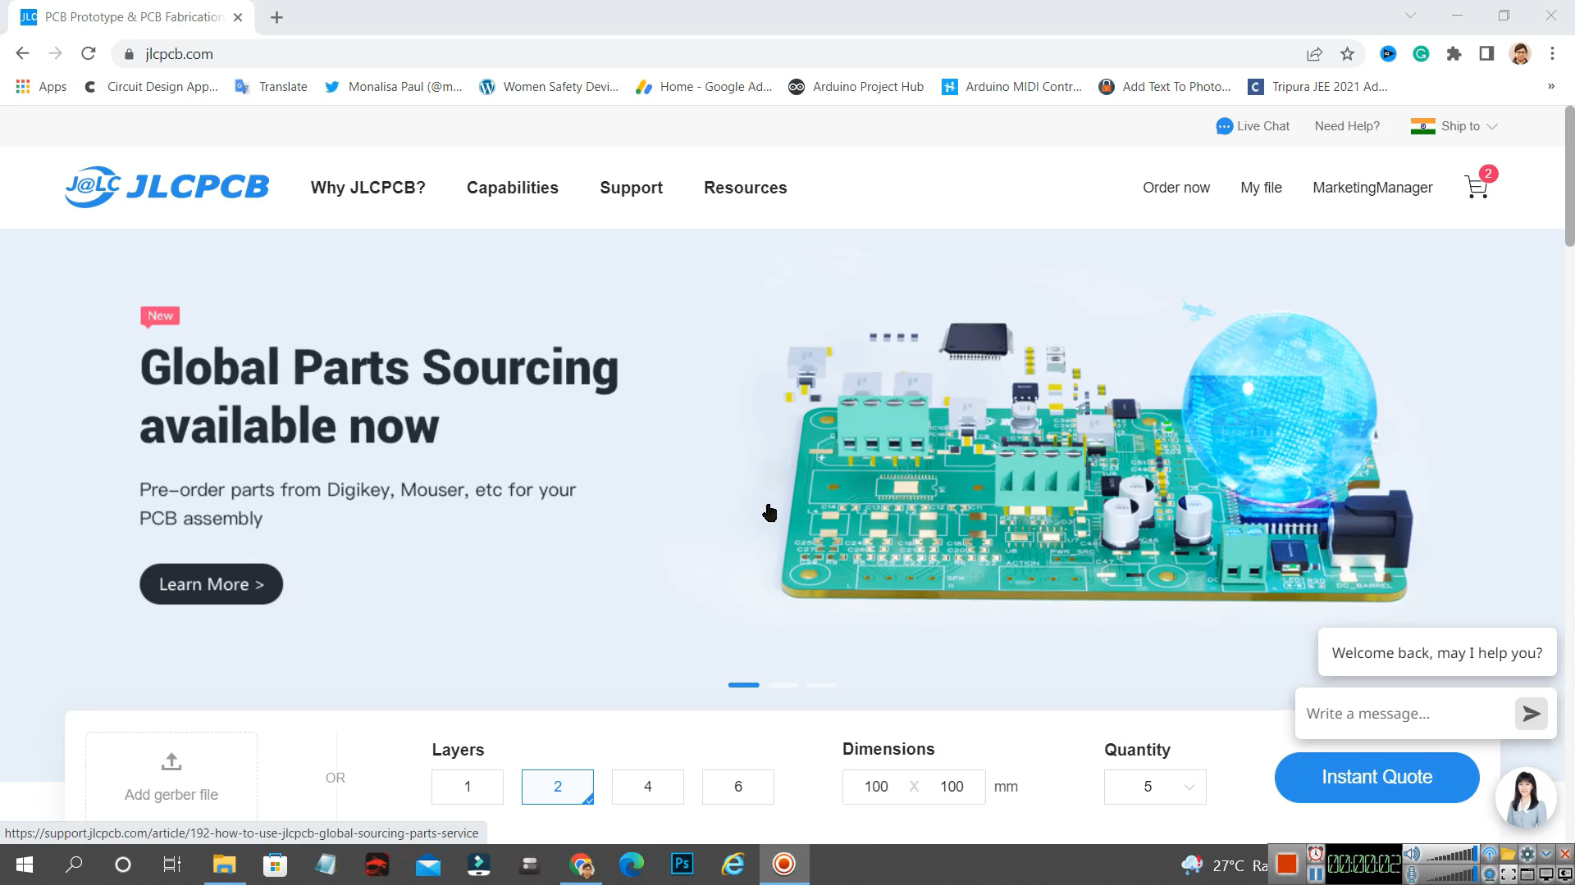Open the Capabilities menu

(512, 188)
